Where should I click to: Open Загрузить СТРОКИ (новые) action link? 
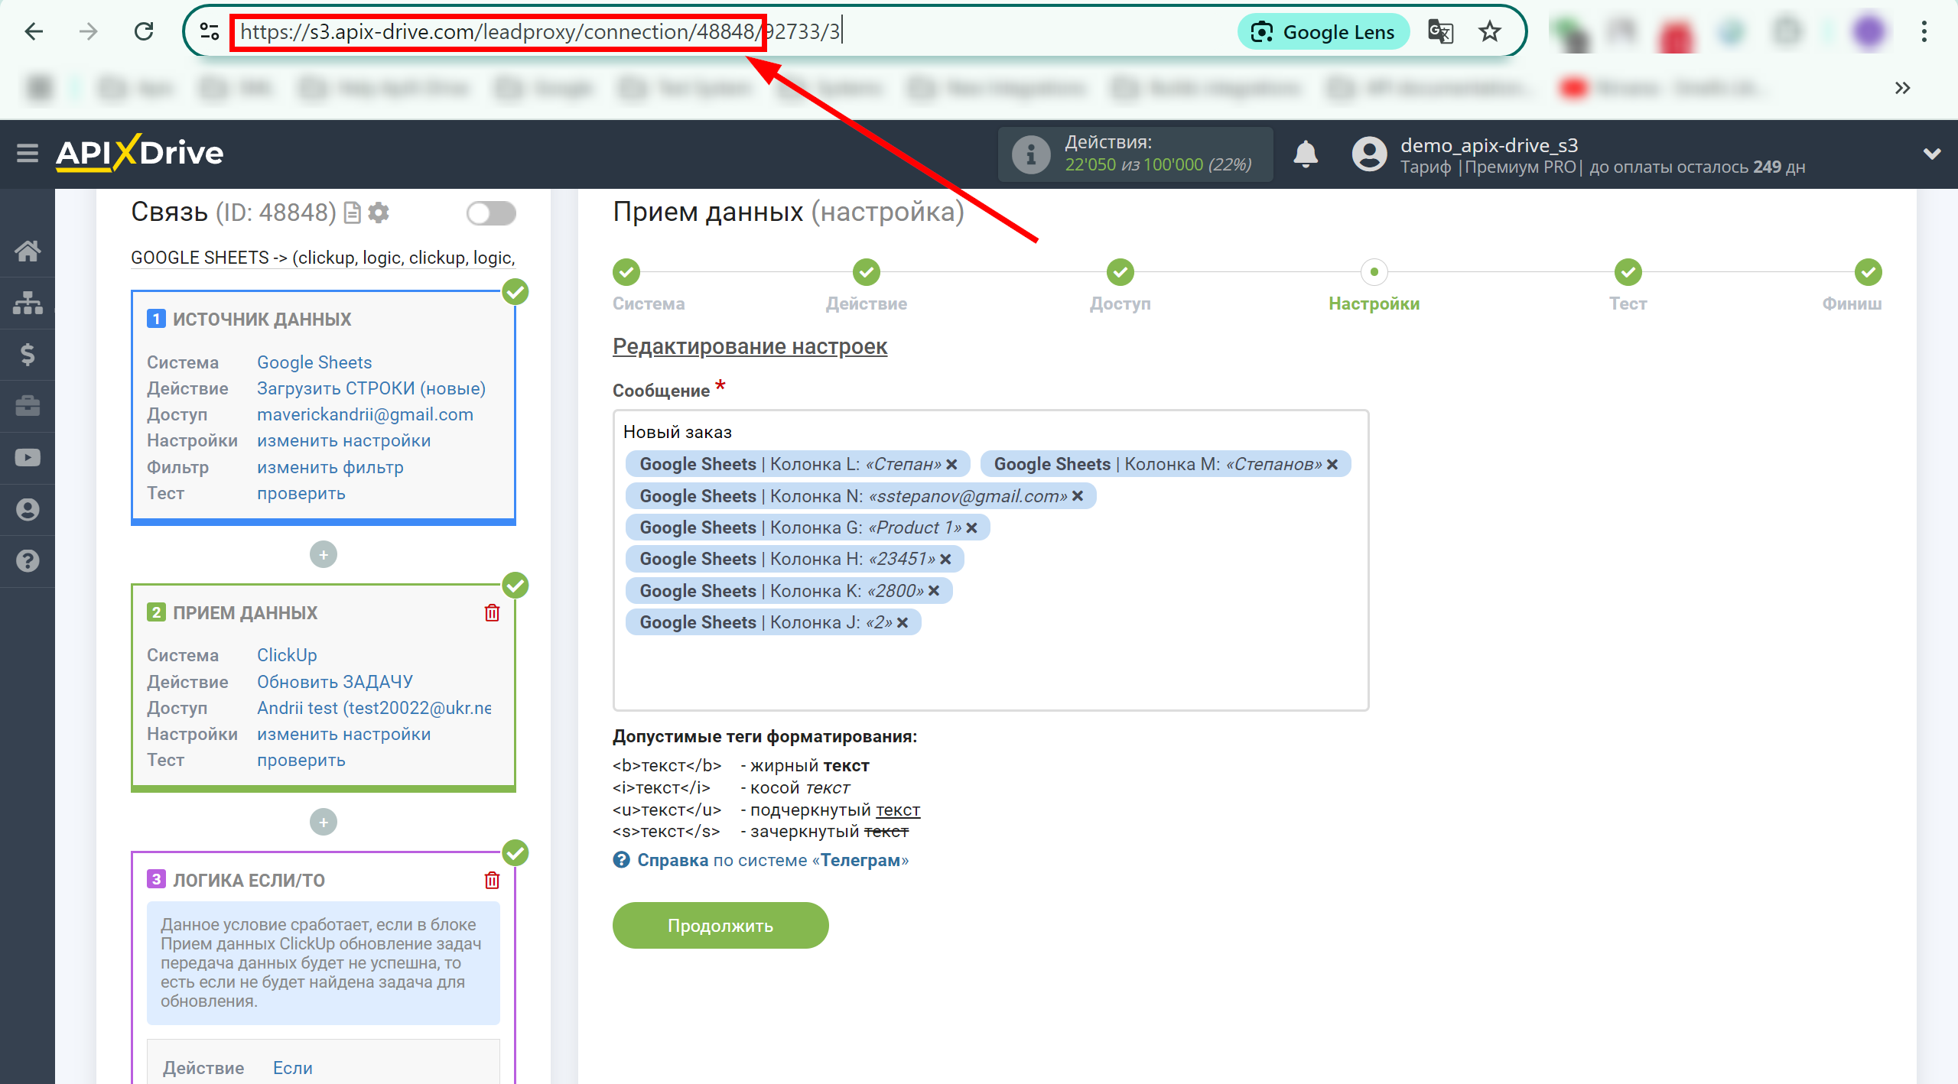pos(371,388)
